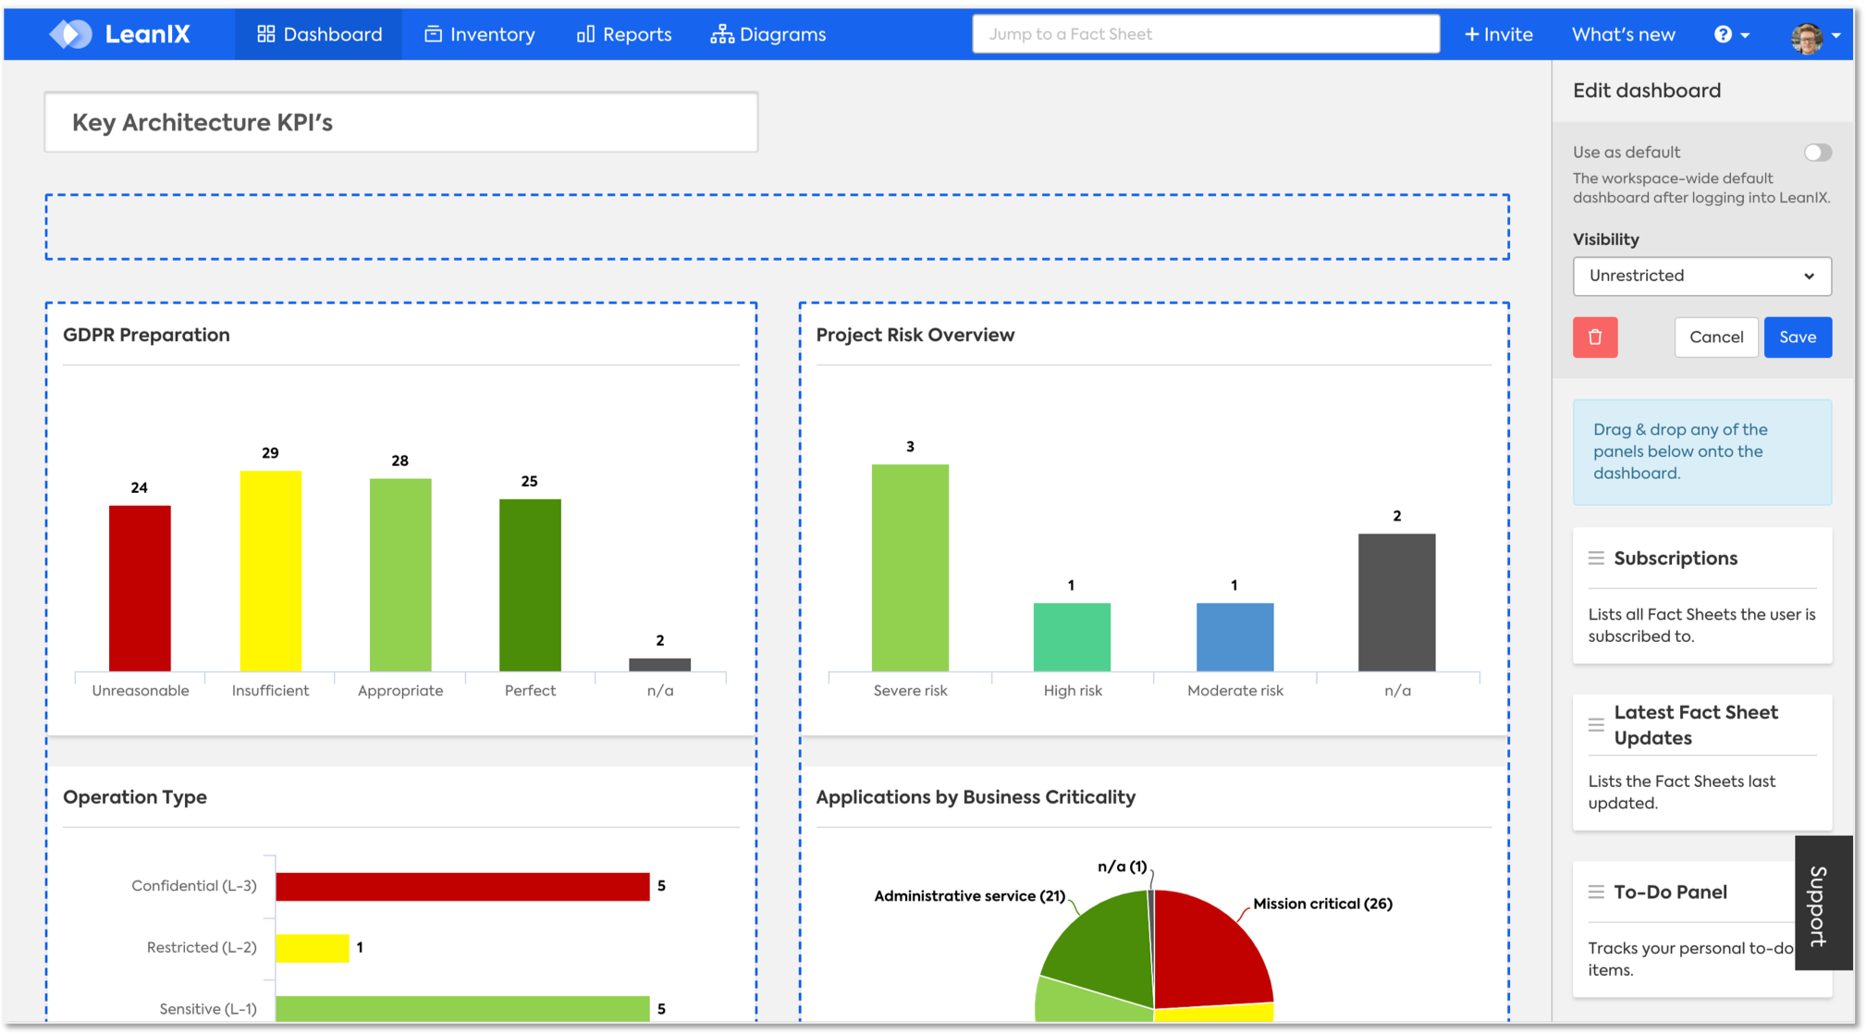
Task: Cancel dashboard editing
Action: (x=1715, y=338)
